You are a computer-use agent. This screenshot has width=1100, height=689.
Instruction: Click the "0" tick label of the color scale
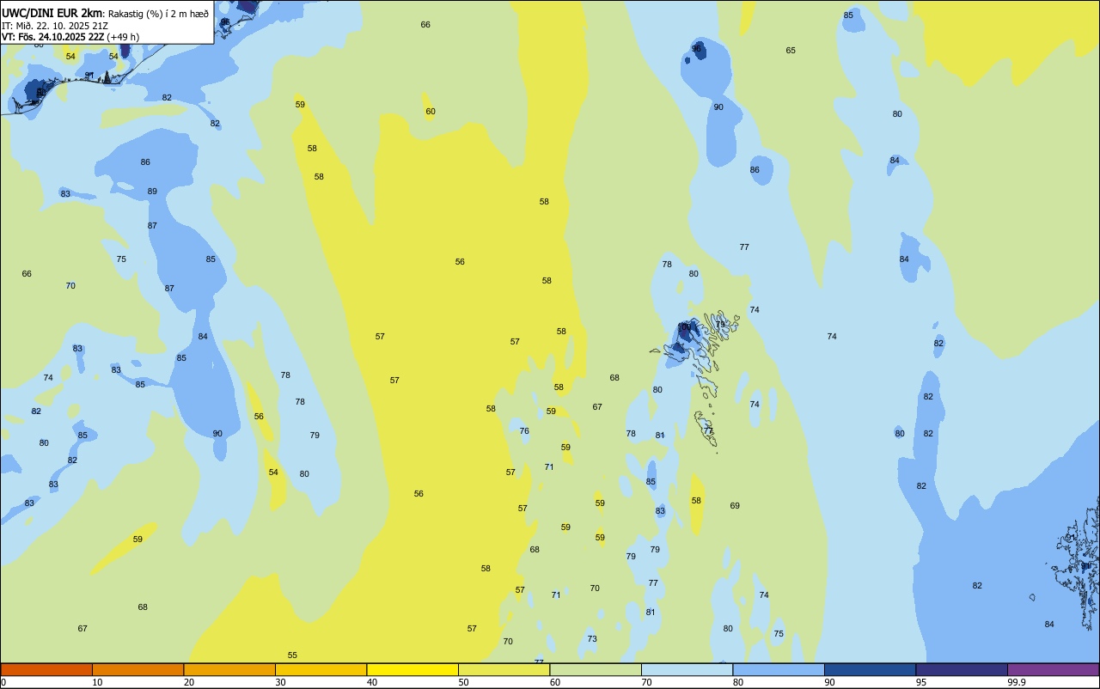click(x=3, y=682)
